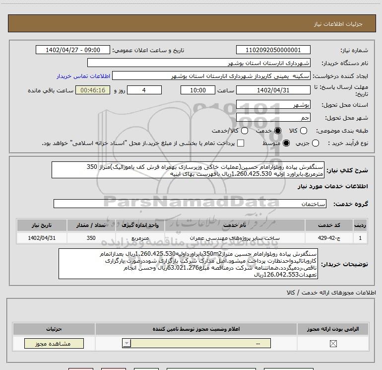Click quantity cell 350
Screen dimensions: 382x370
[x=91, y=238]
